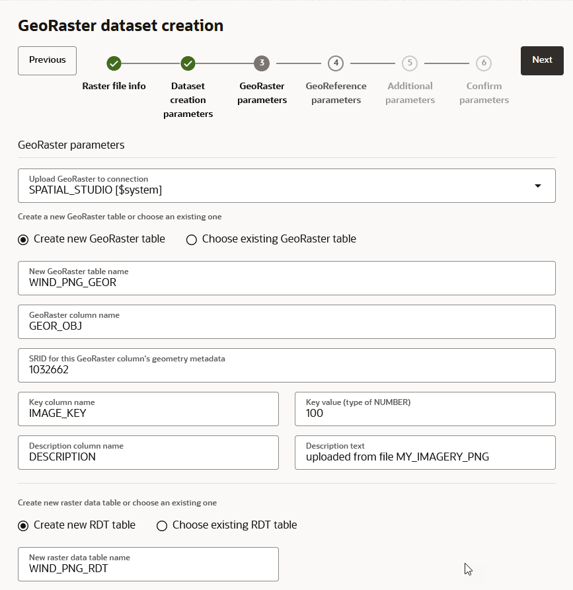Expand the connection dropdown arrow
This screenshot has width=573, height=590.
[x=537, y=186]
